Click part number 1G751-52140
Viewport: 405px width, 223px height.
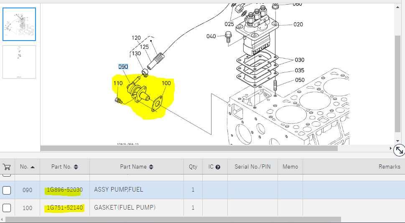point(65,208)
